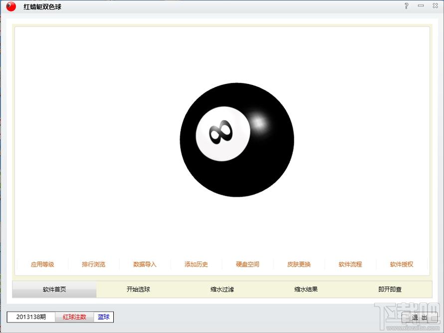
Task: Click the 退出 button
Action: (420, 318)
